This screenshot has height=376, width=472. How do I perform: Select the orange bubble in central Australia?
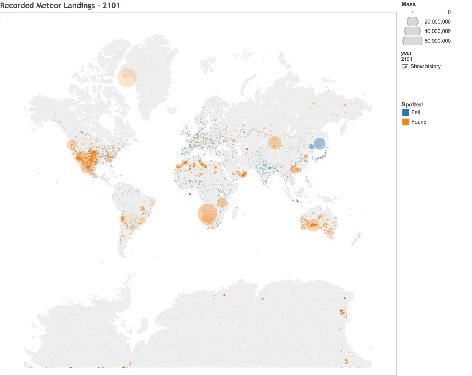pos(313,225)
